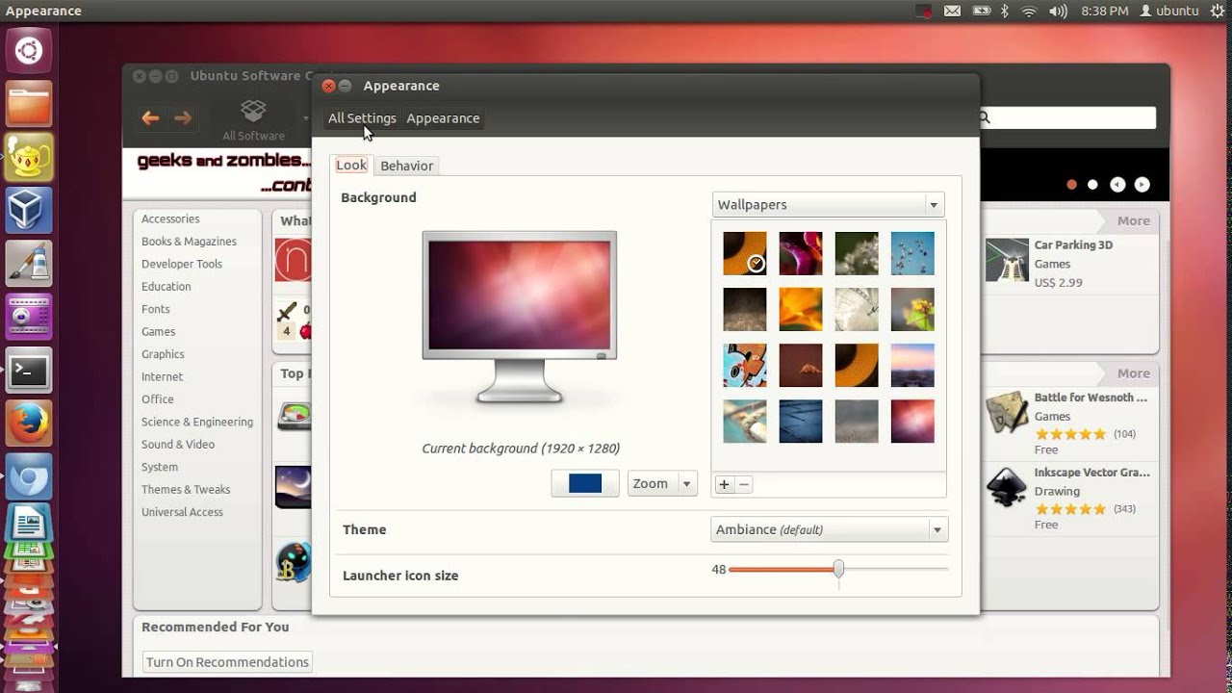This screenshot has height=693, width=1232.
Task: Open the Zoom background style dropdown
Action: coord(662,484)
